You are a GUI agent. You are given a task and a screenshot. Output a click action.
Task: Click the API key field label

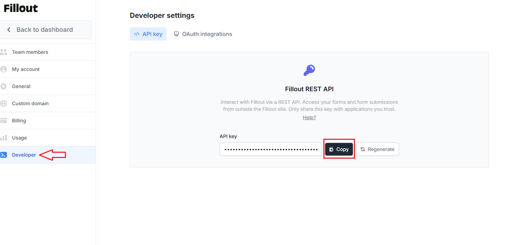228,136
